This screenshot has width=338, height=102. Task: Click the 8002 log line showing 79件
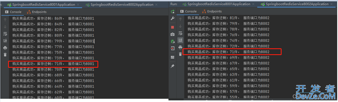tap(228, 23)
